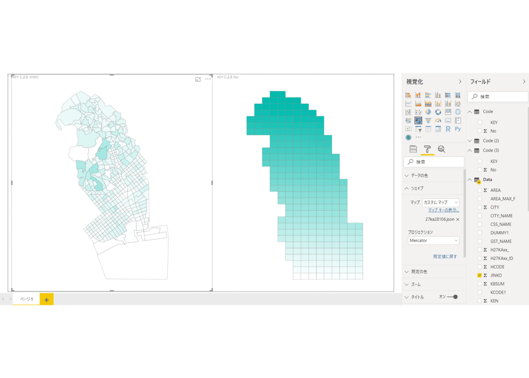Expand the Code (2) table
The image size is (529, 378).
[x=469, y=141]
